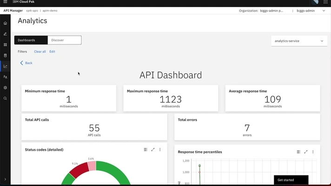Click the API Dashboard heading

coord(171,75)
